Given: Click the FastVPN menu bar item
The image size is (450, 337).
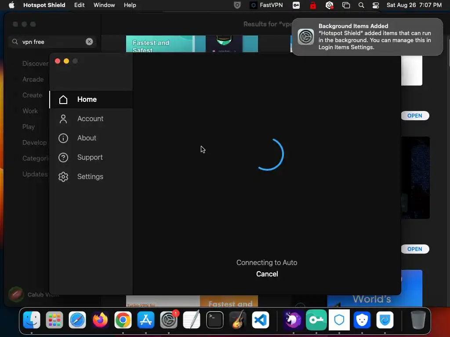Looking at the screenshot, I should pos(266,5).
